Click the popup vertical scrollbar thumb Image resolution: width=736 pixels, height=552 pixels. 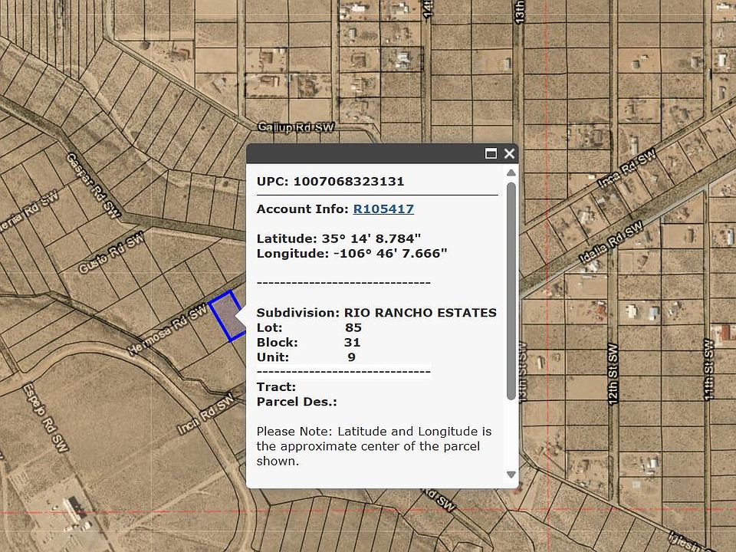tap(511, 291)
